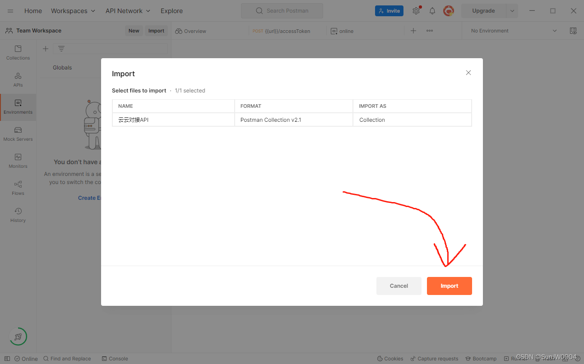Click the Online status indicator
The width and height of the screenshot is (584, 364).
point(26,359)
